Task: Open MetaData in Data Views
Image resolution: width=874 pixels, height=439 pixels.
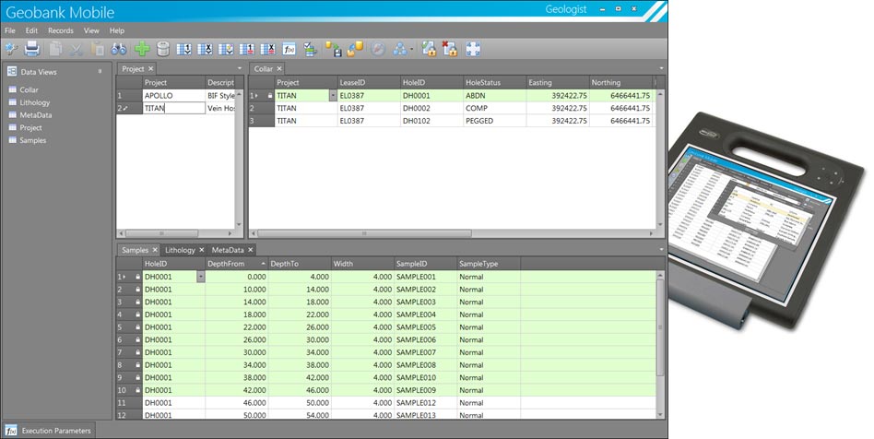Action: (x=36, y=115)
